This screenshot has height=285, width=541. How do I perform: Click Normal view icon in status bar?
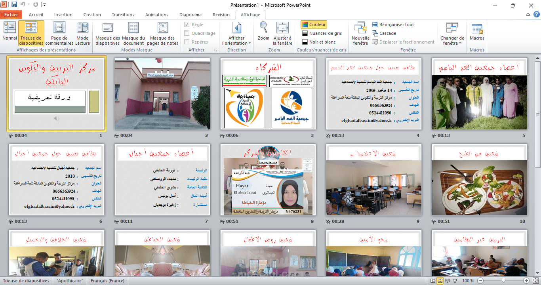tap(433, 281)
